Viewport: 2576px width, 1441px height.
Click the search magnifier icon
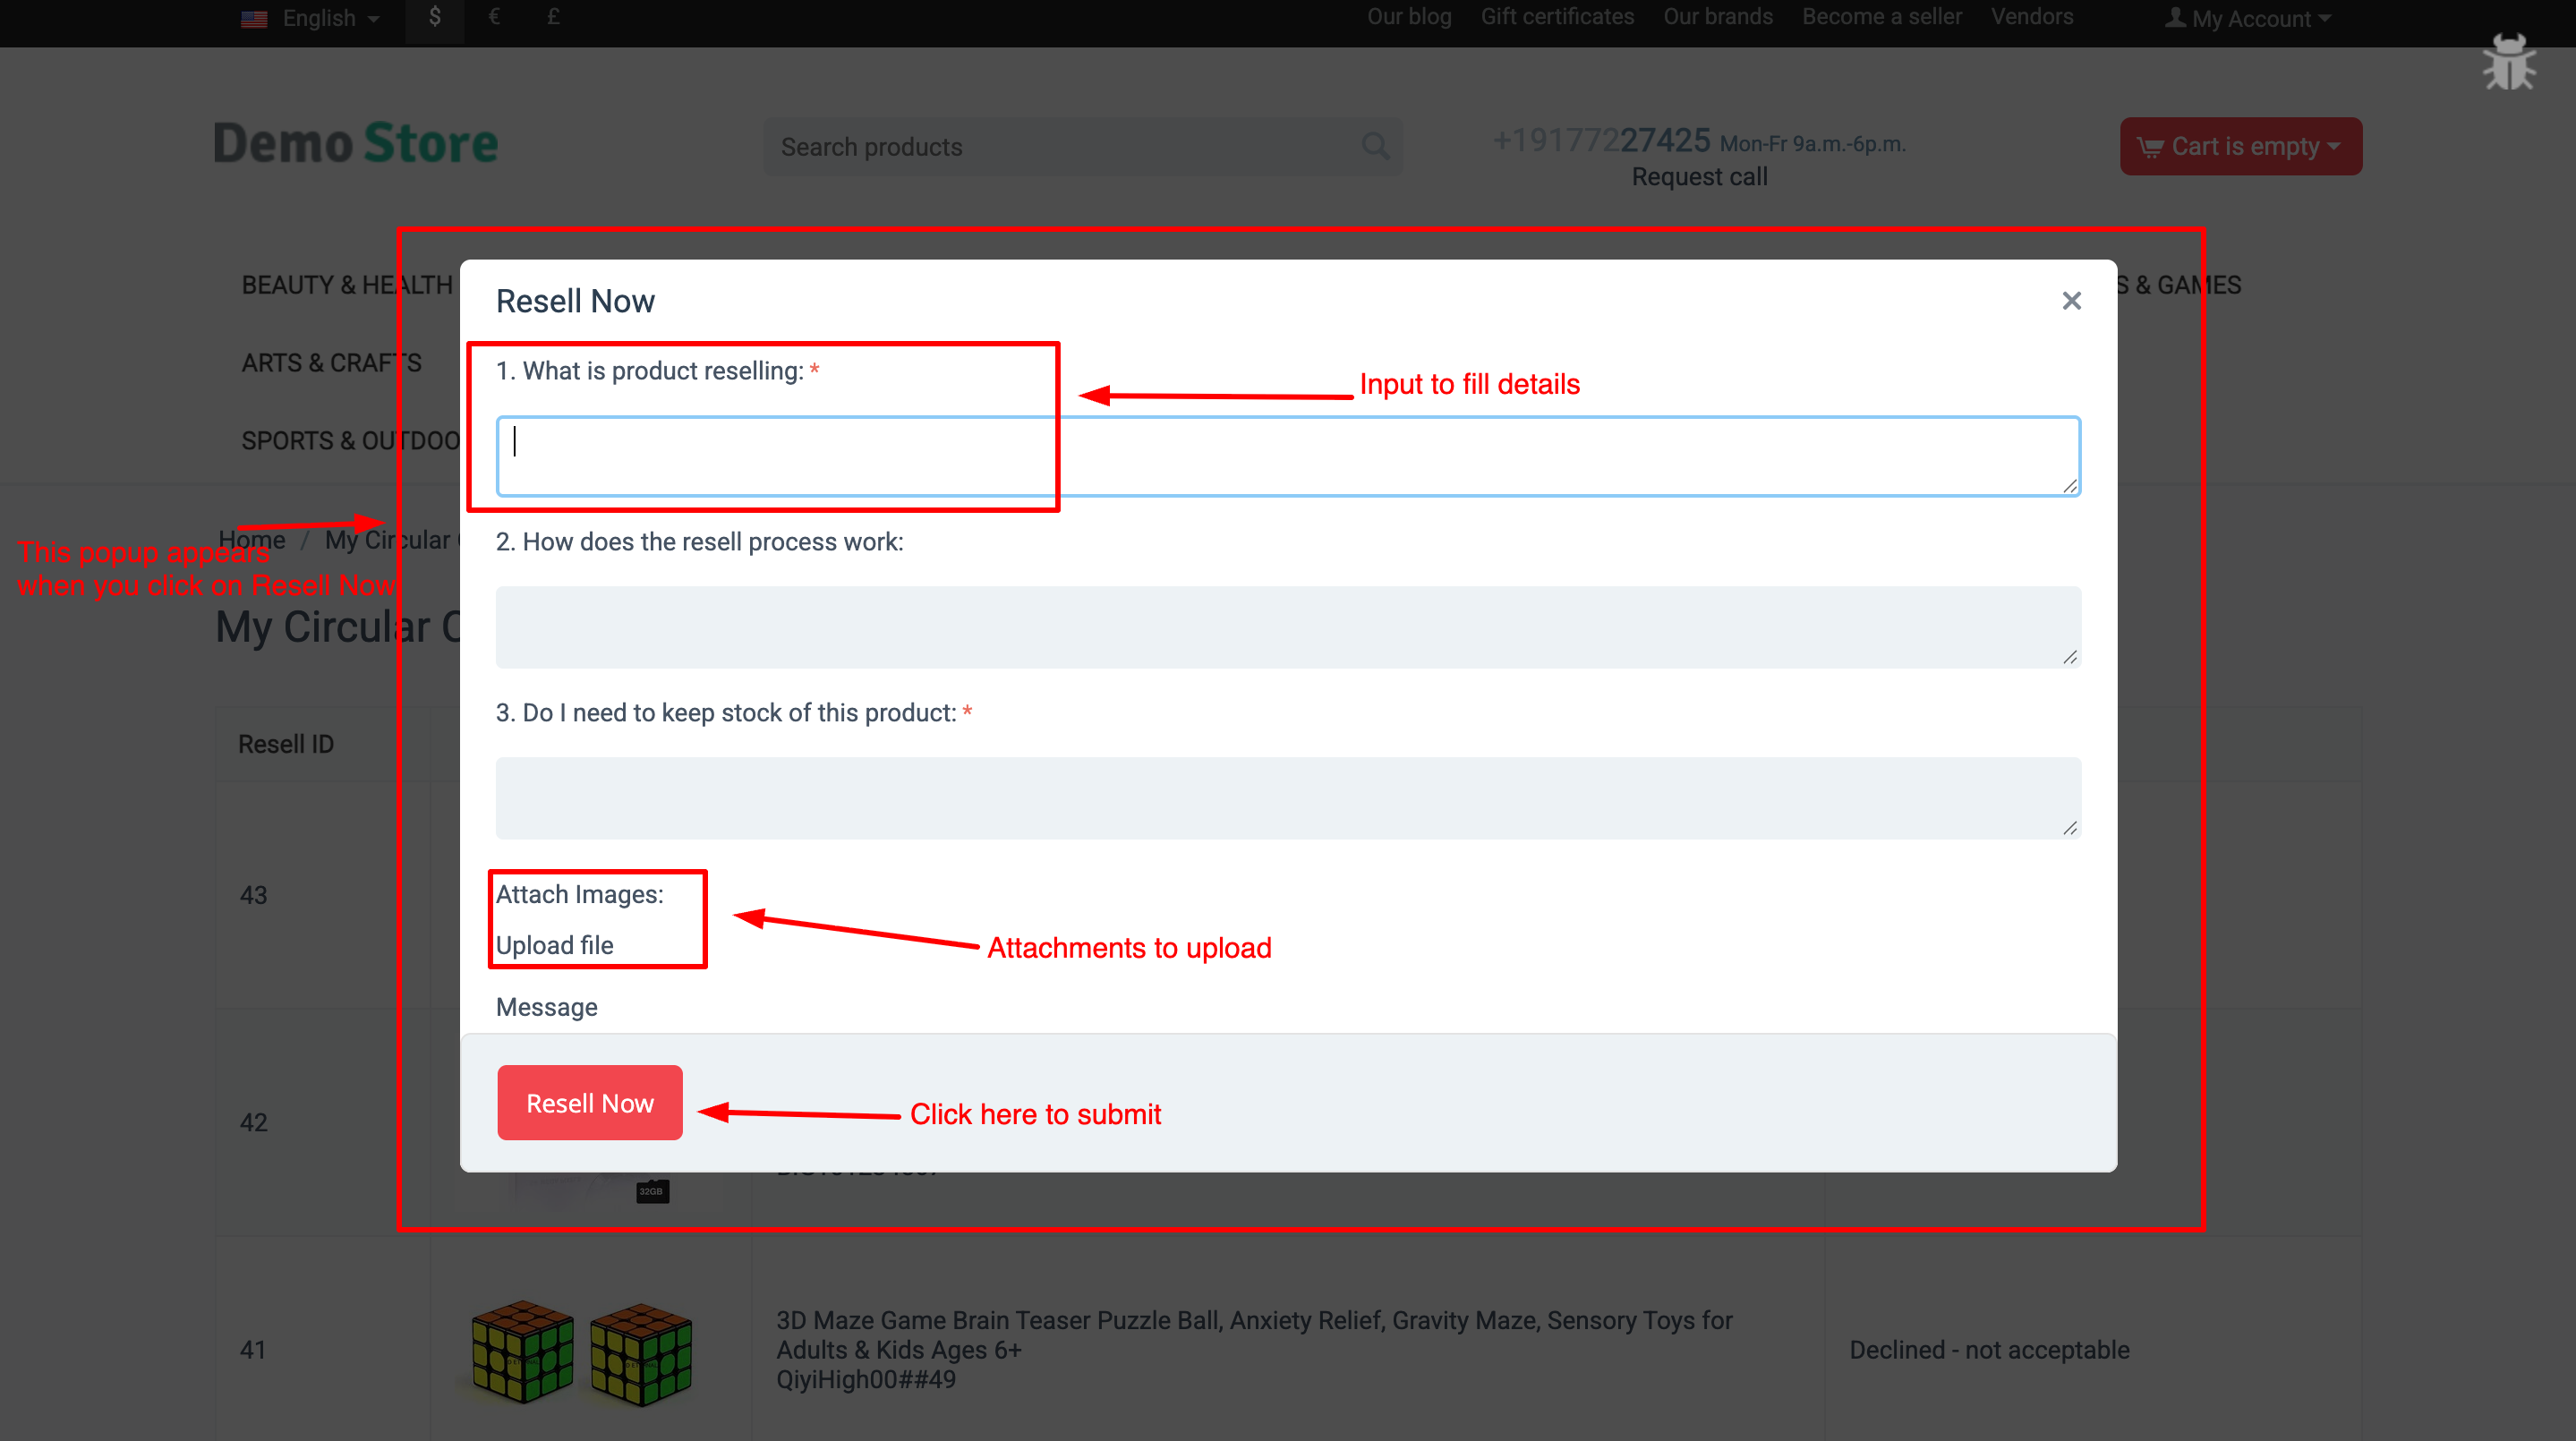1376,146
